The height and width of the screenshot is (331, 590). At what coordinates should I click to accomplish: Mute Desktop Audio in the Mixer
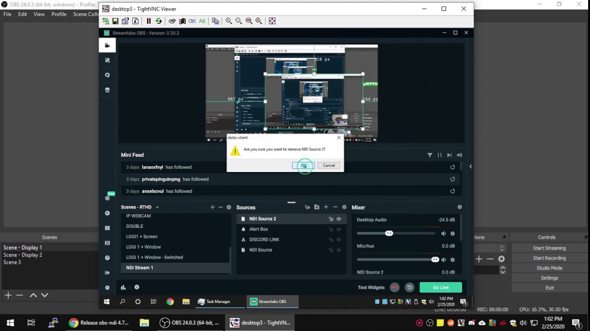point(443,234)
